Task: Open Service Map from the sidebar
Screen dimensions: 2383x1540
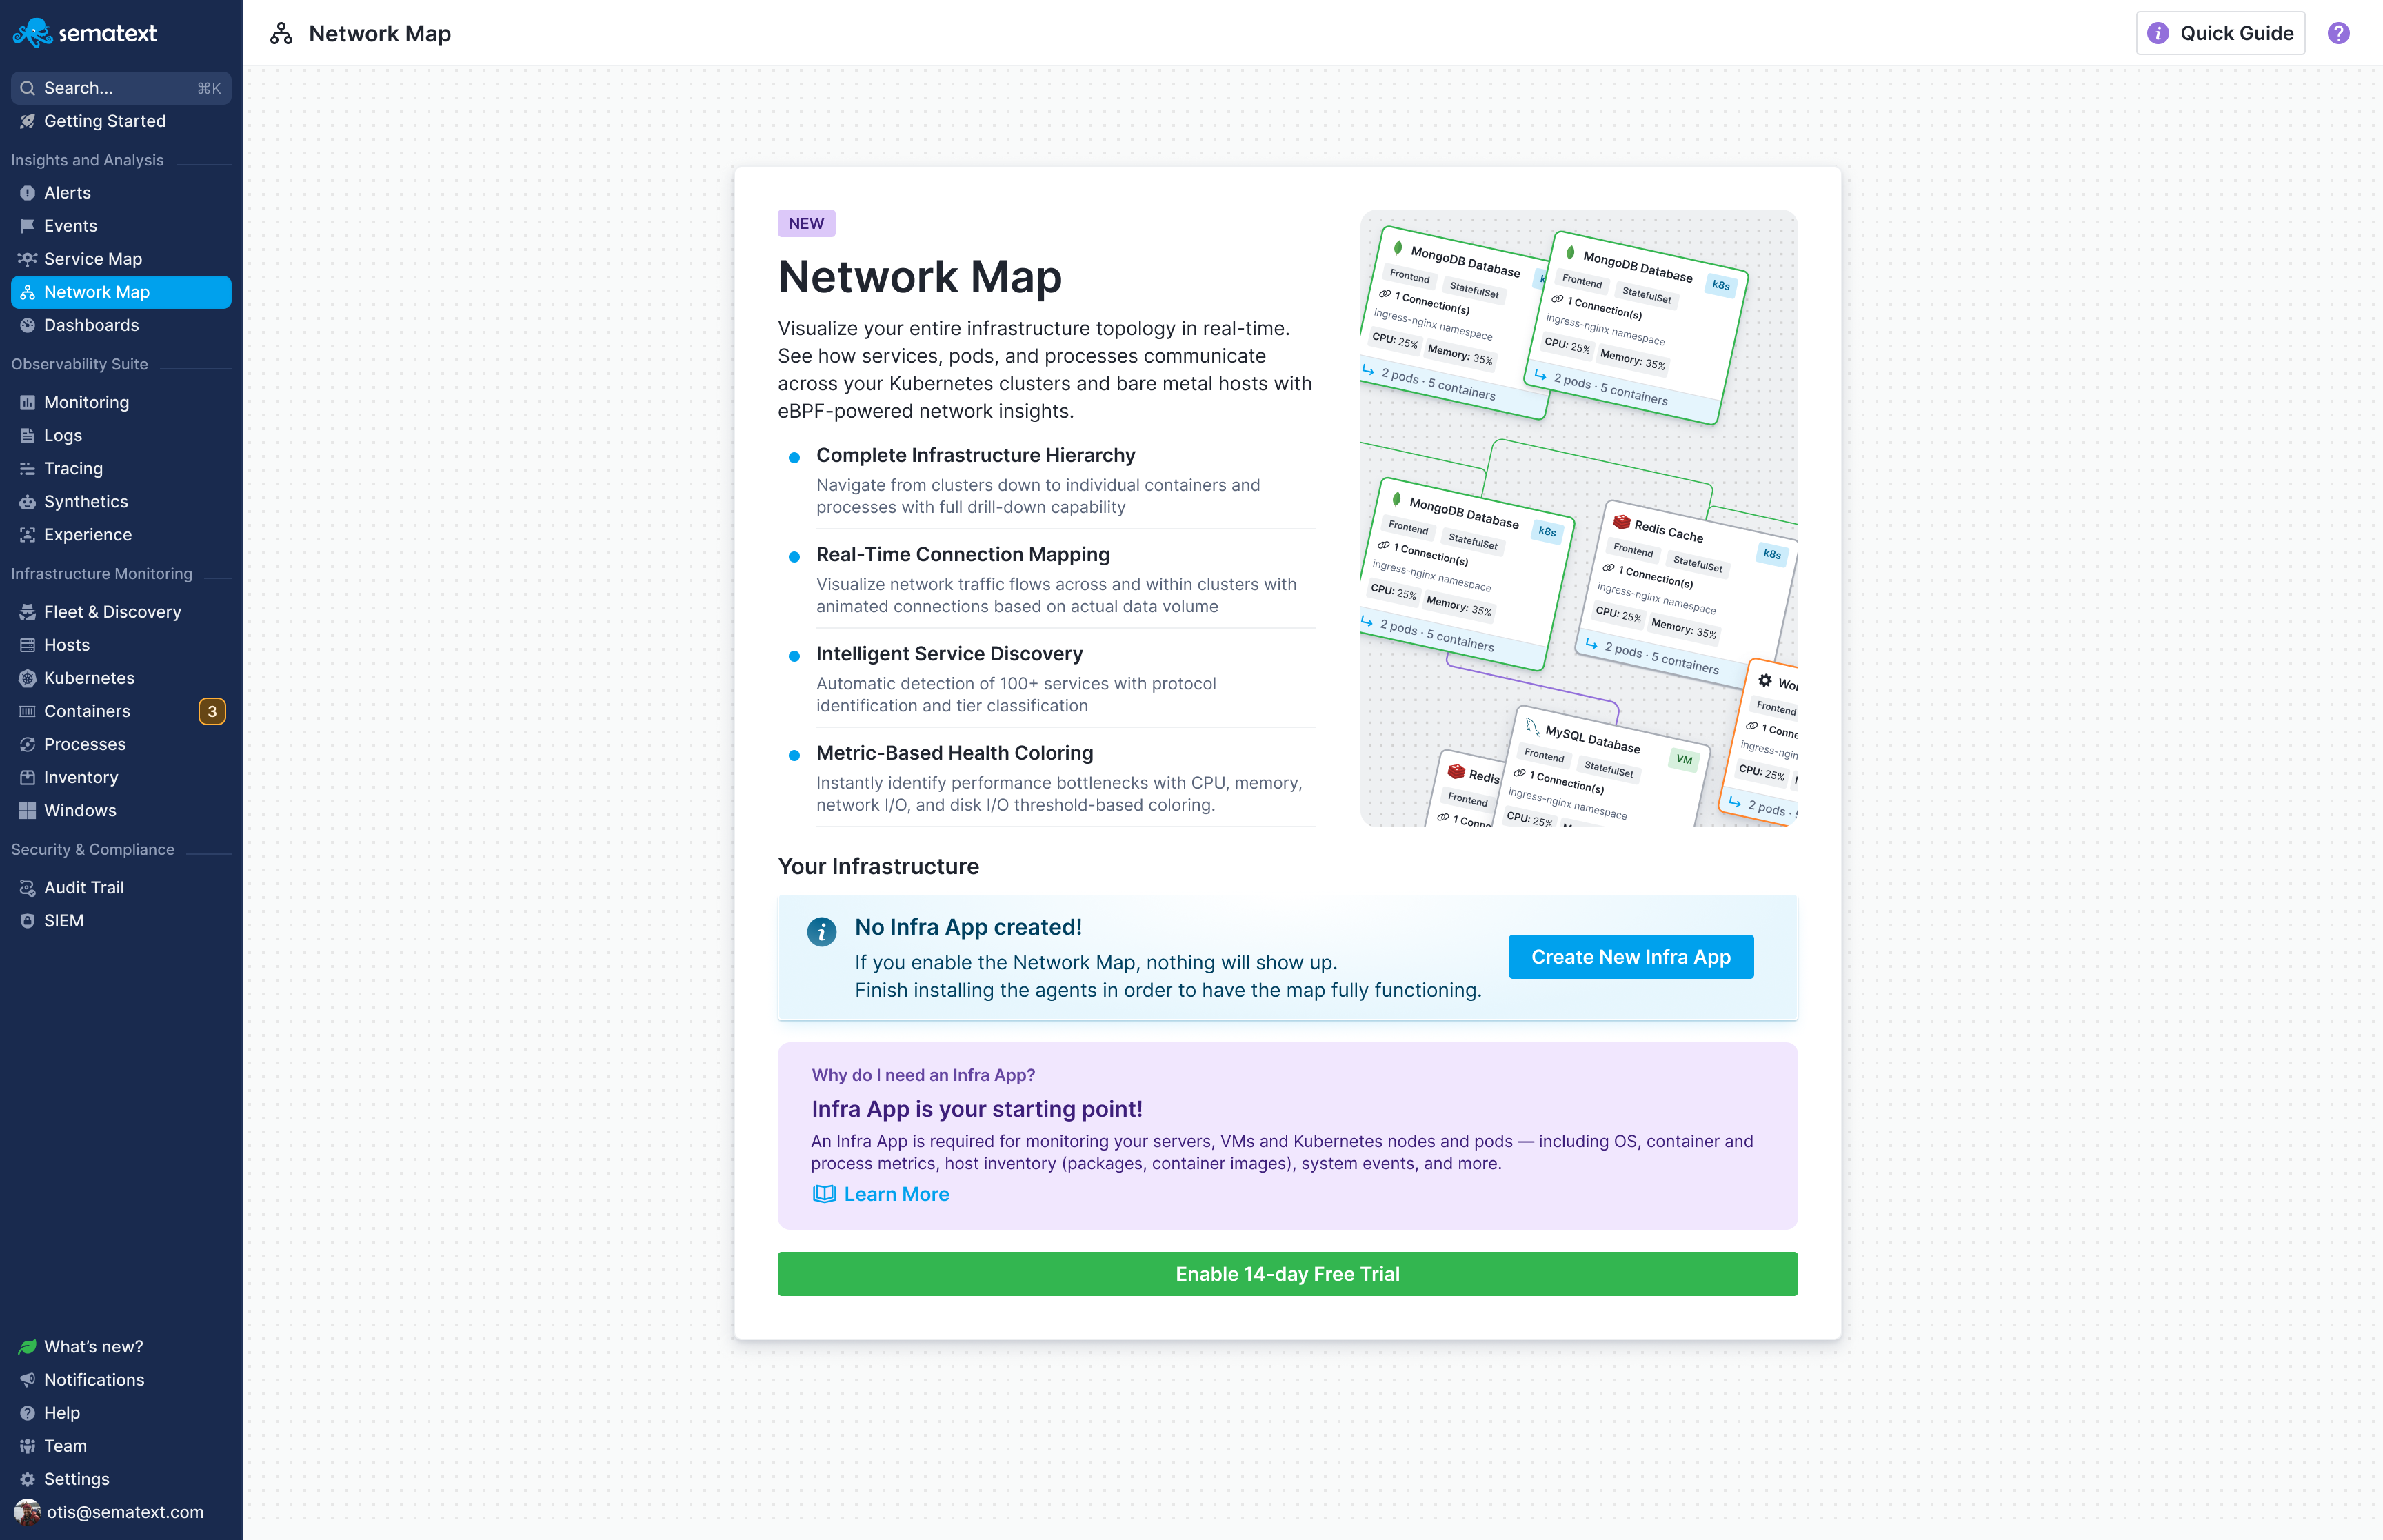Action: pos(93,259)
